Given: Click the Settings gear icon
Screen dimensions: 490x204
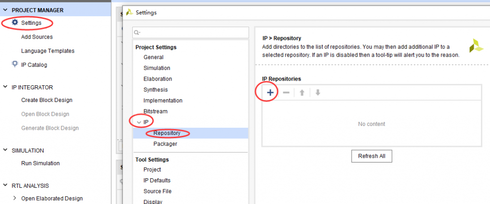Looking at the screenshot, I should pyautogui.click(x=15, y=22).
